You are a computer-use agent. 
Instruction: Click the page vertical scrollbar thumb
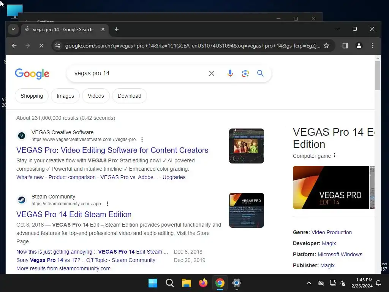(378, 76)
